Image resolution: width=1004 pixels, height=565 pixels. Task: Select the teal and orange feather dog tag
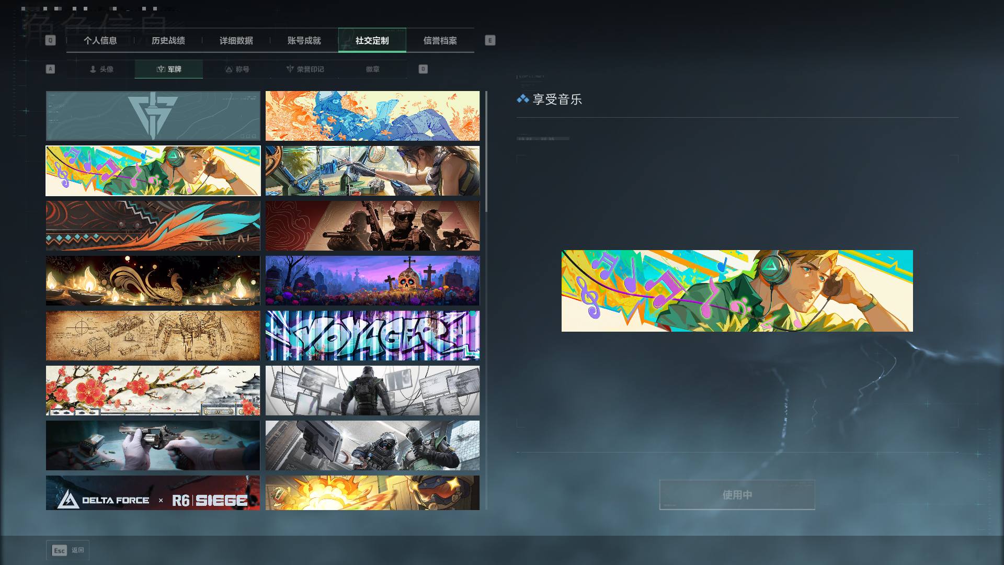(153, 226)
